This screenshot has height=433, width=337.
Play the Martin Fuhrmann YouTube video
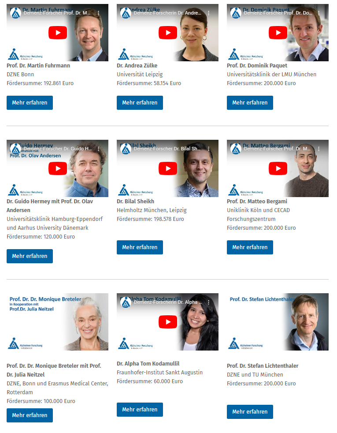[x=58, y=33]
